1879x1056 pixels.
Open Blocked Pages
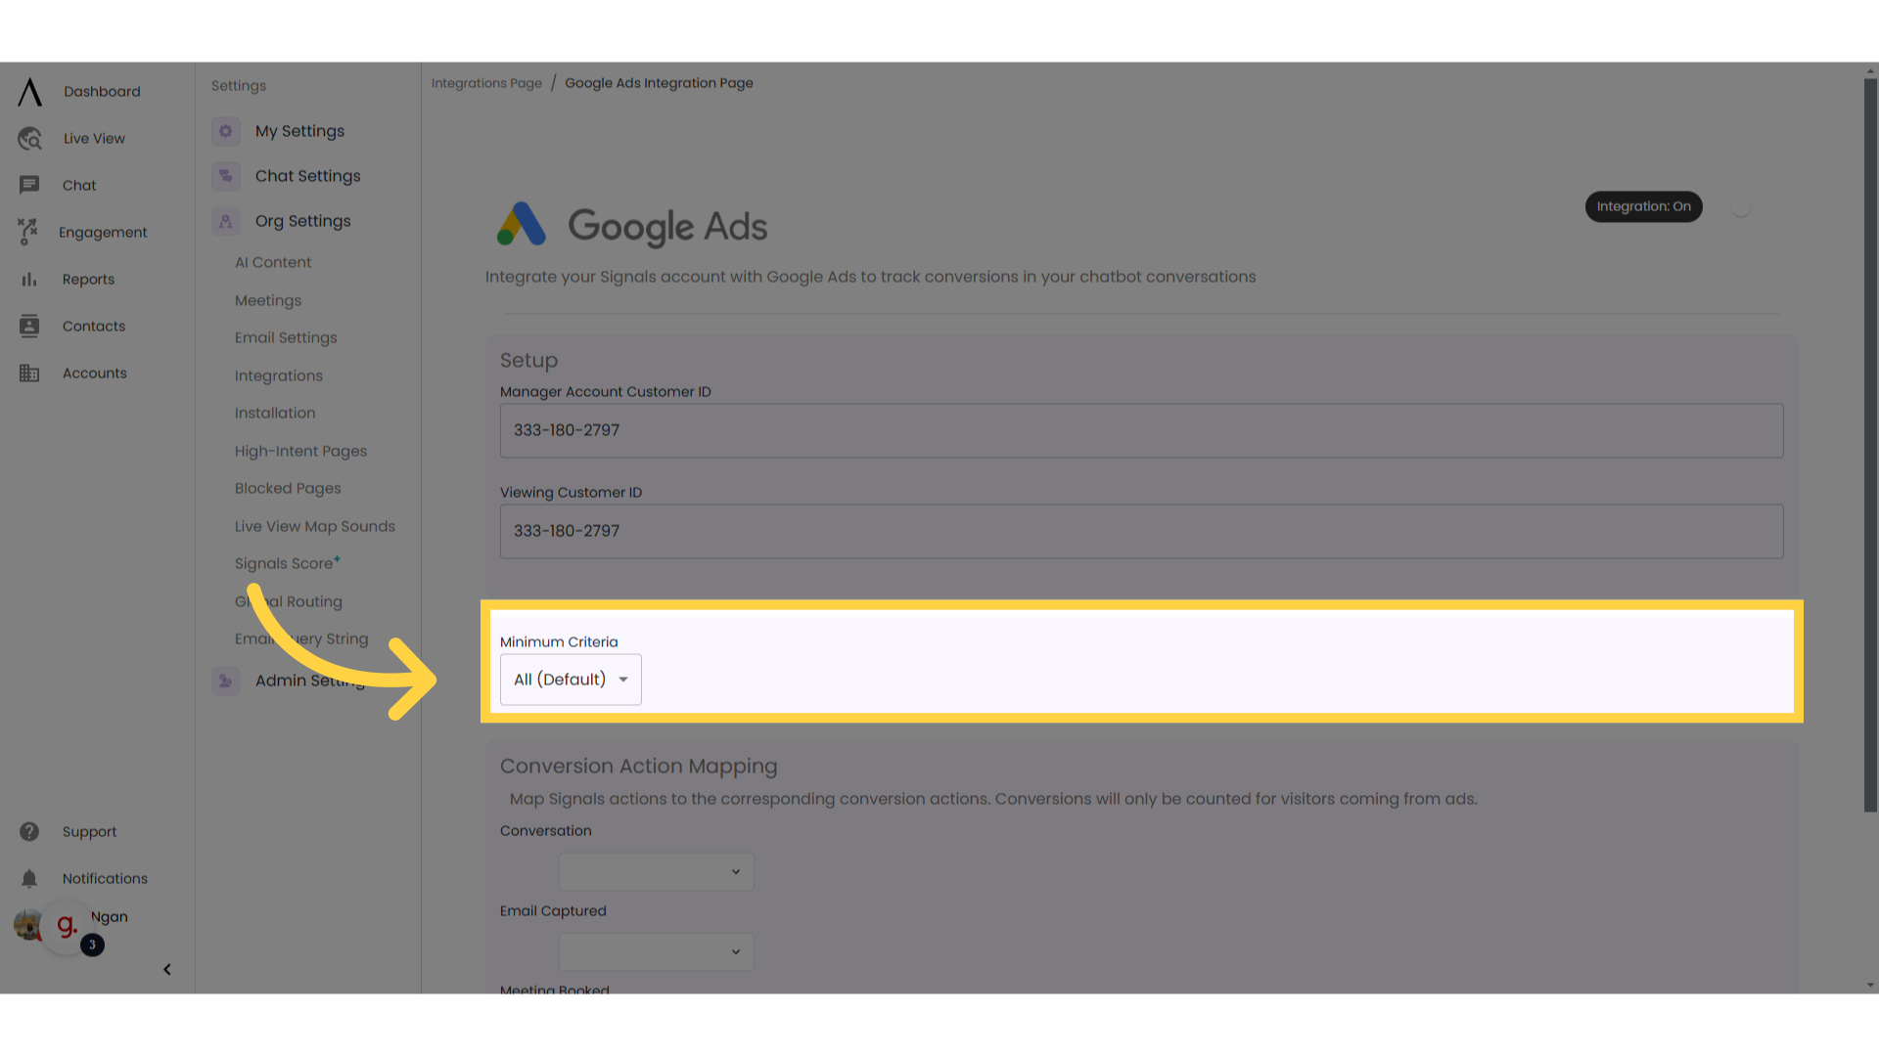point(288,488)
